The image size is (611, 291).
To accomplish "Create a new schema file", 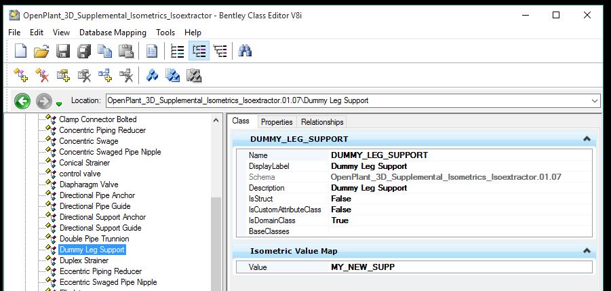I will [20, 51].
